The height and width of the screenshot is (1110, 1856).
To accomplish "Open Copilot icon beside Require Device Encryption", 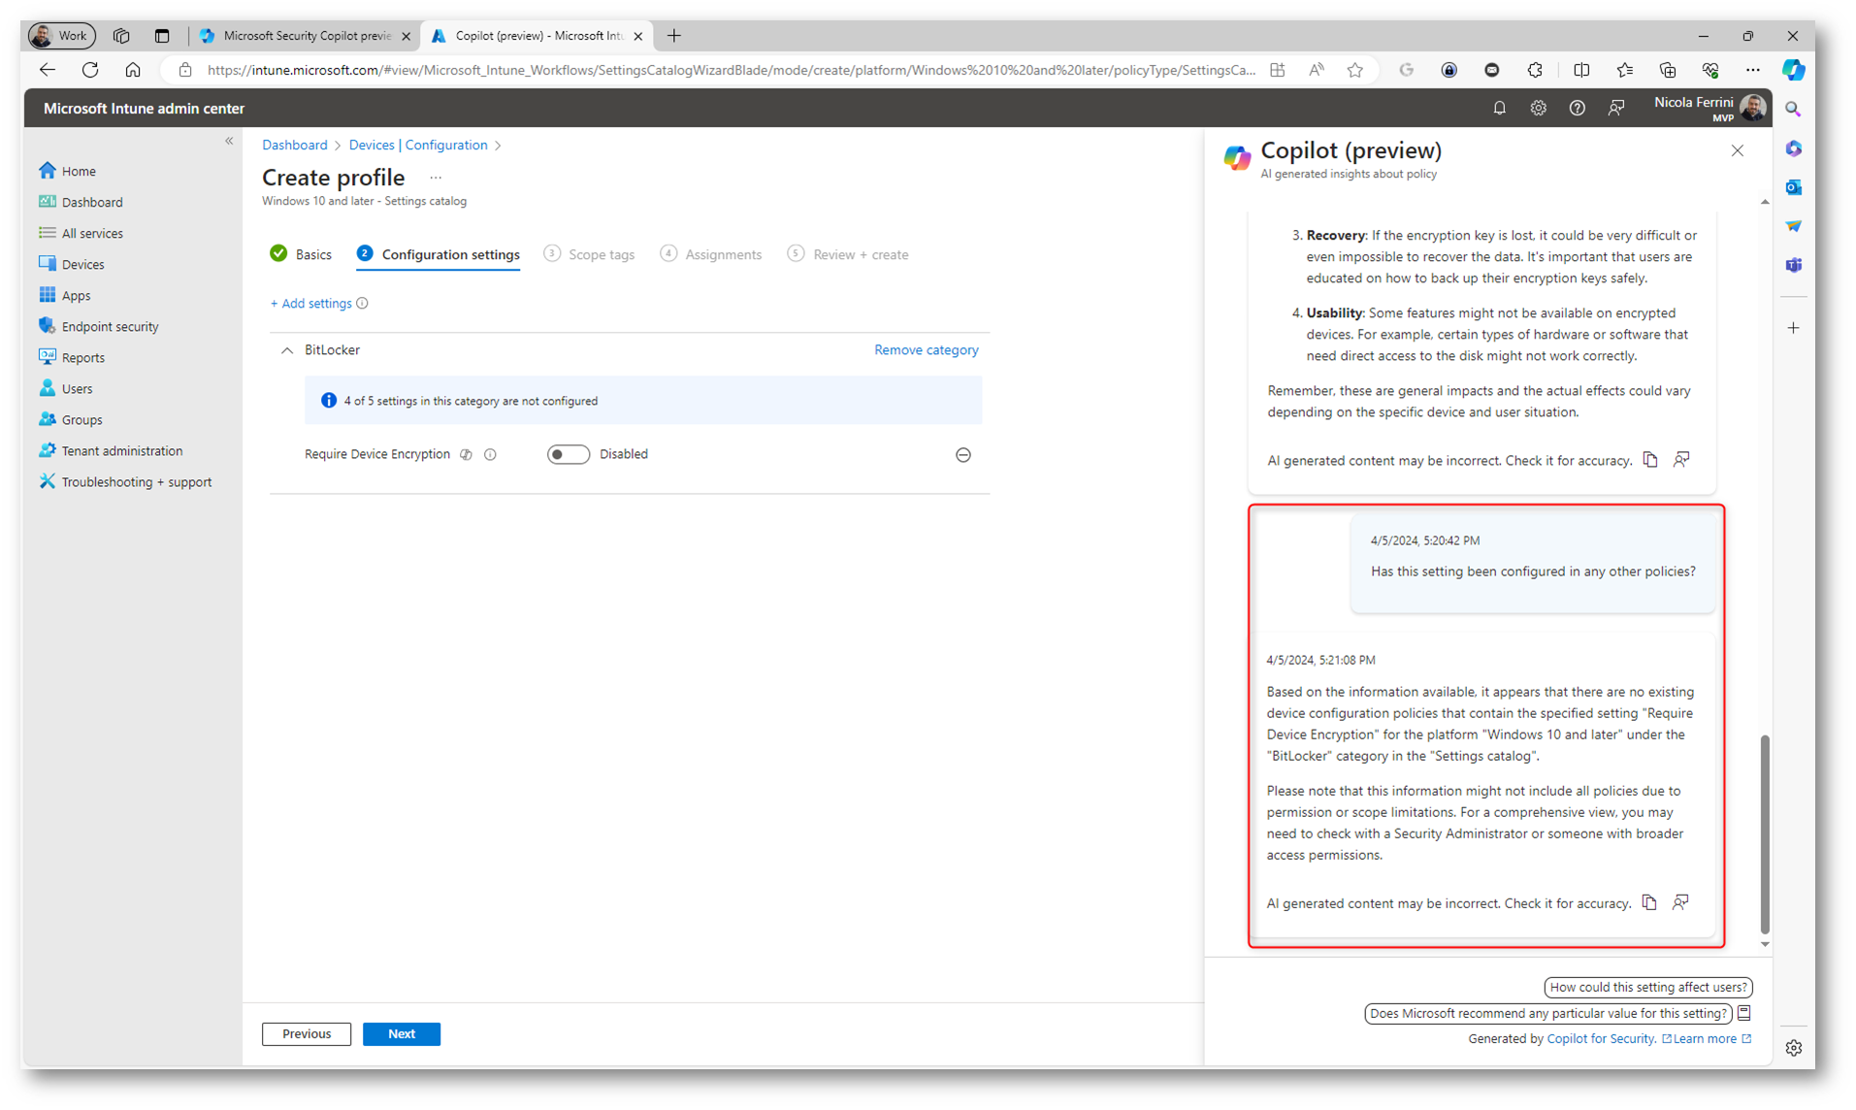I will [x=466, y=454].
